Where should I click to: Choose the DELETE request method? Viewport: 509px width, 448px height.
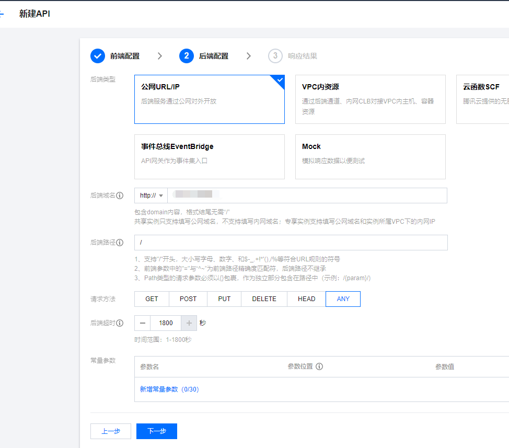click(264, 299)
